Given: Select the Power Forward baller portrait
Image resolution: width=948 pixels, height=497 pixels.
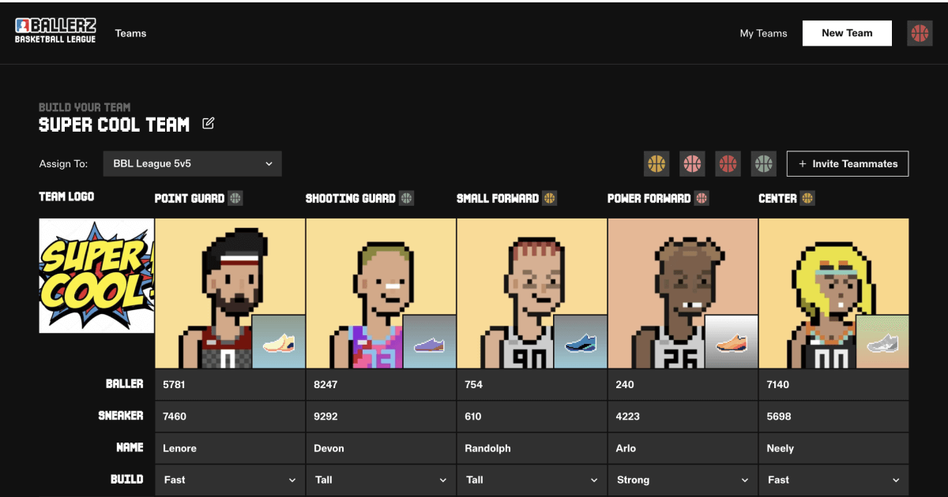Looking at the screenshot, I should (683, 293).
